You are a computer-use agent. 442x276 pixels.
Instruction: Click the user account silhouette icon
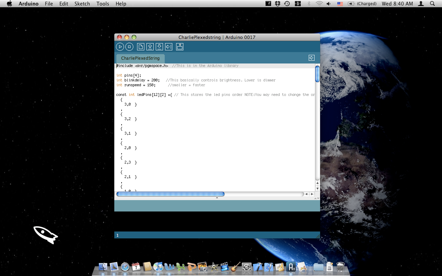coord(421,4)
